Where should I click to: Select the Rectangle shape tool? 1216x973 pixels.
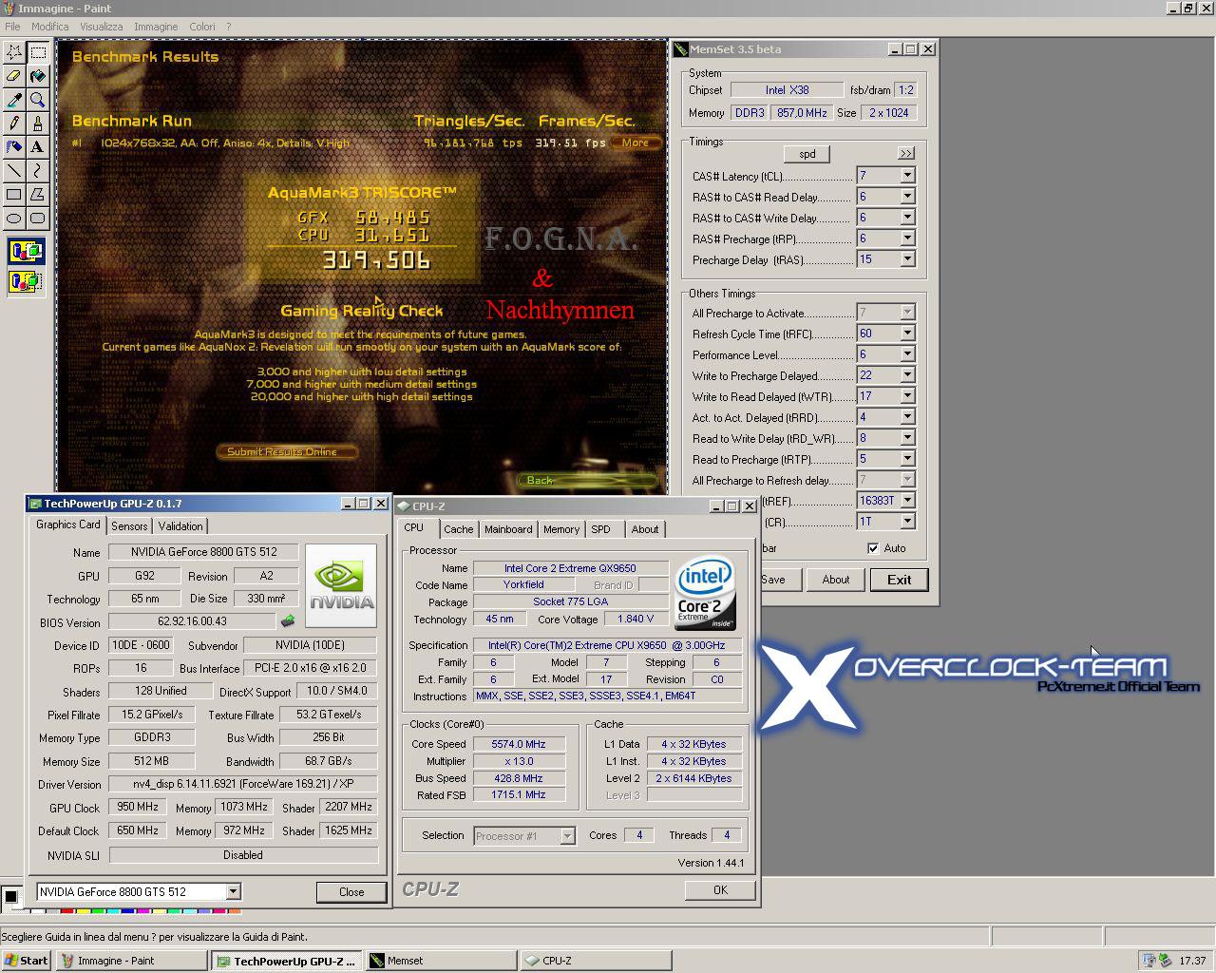[14, 195]
